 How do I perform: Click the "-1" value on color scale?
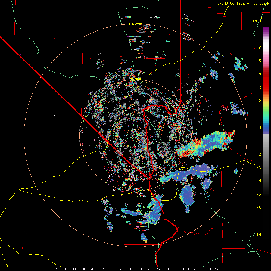pyautogui.click(x=259, y=141)
